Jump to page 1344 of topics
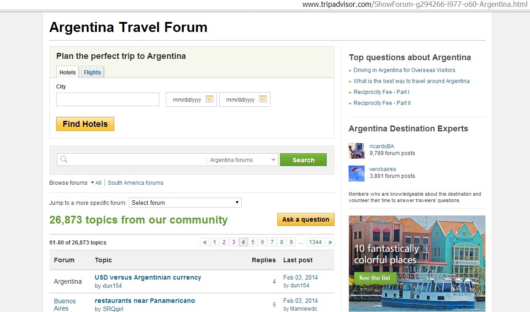This screenshot has height=312, width=530. click(x=314, y=242)
